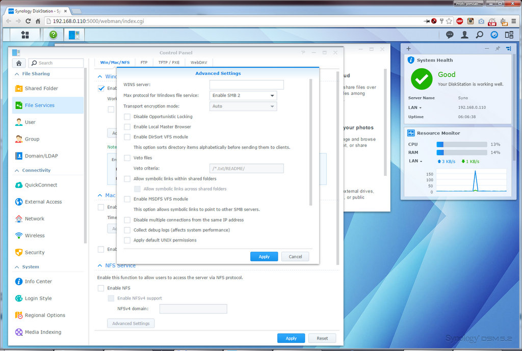Reload the browser page
Image resolution: width=522 pixels, height=351 pixels.
pyautogui.click(x=28, y=21)
